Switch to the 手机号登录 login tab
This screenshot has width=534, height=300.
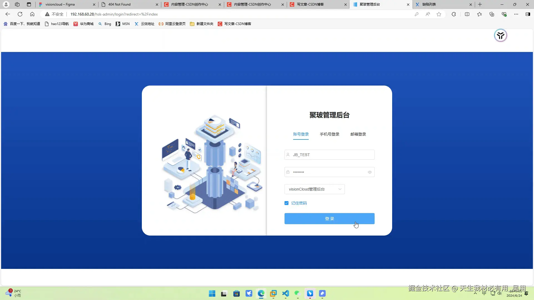click(329, 134)
